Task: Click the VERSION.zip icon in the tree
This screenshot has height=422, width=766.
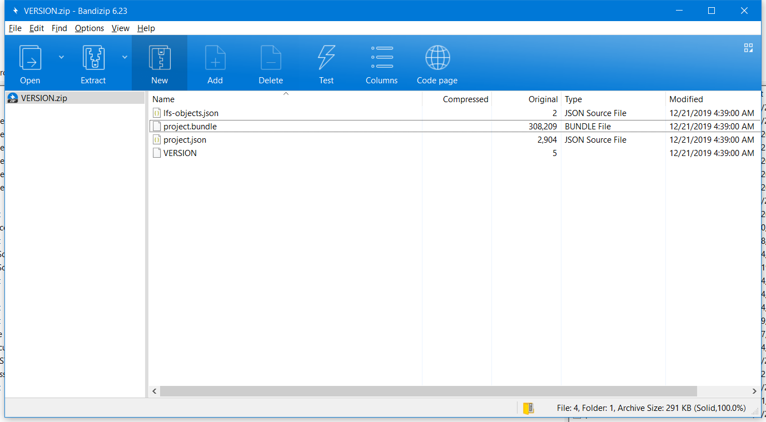Action: click(13, 98)
